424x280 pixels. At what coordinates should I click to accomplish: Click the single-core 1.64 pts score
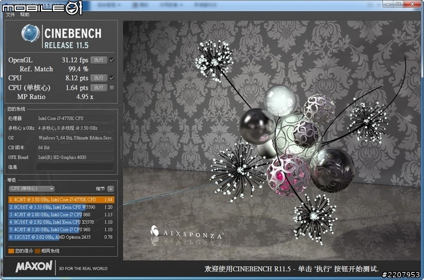coord(77,88)
